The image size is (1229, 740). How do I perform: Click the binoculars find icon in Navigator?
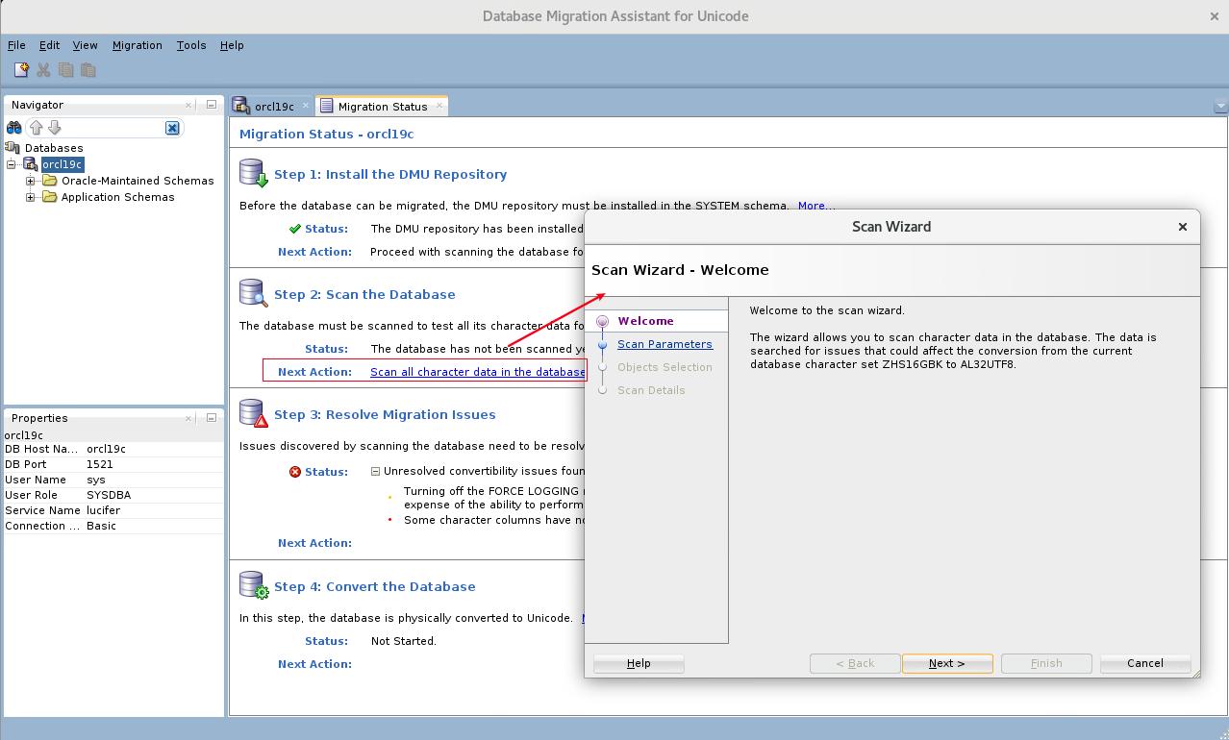(x=14, y=128)
